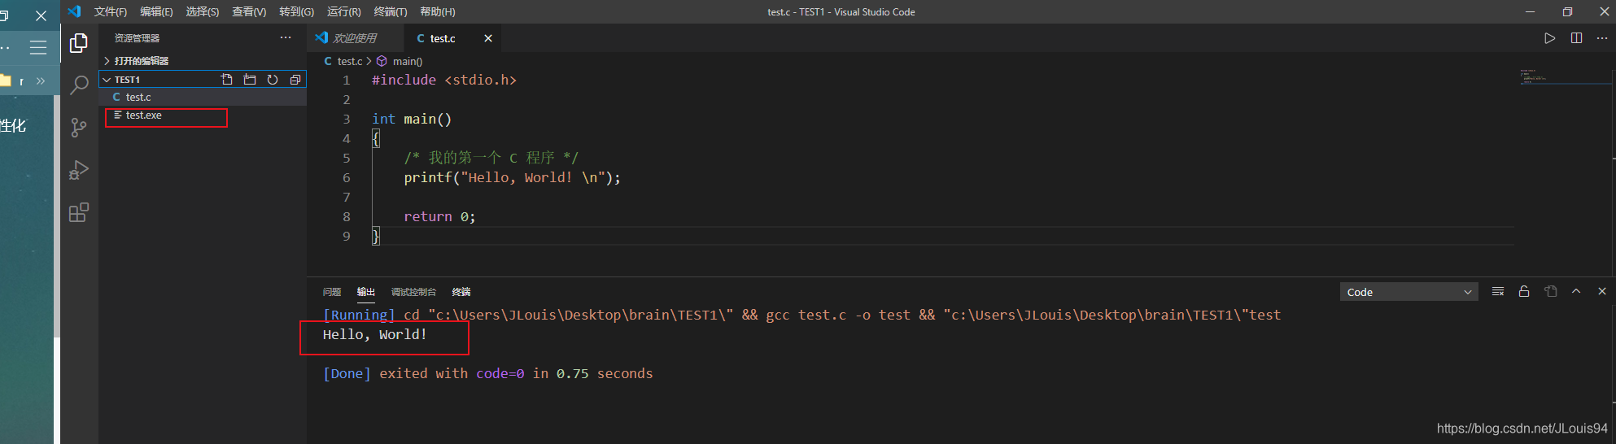This screenshot has width=1616, height=444.
Task: Click the code comment on line 5
Action: coord(491,158)
